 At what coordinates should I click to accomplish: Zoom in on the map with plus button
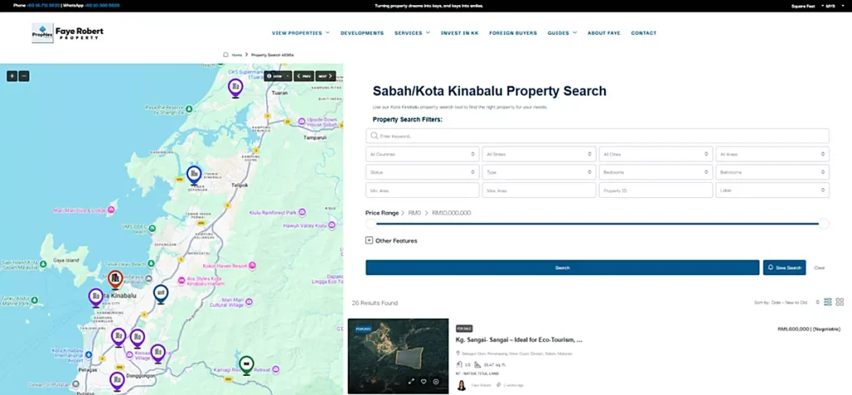12,76
